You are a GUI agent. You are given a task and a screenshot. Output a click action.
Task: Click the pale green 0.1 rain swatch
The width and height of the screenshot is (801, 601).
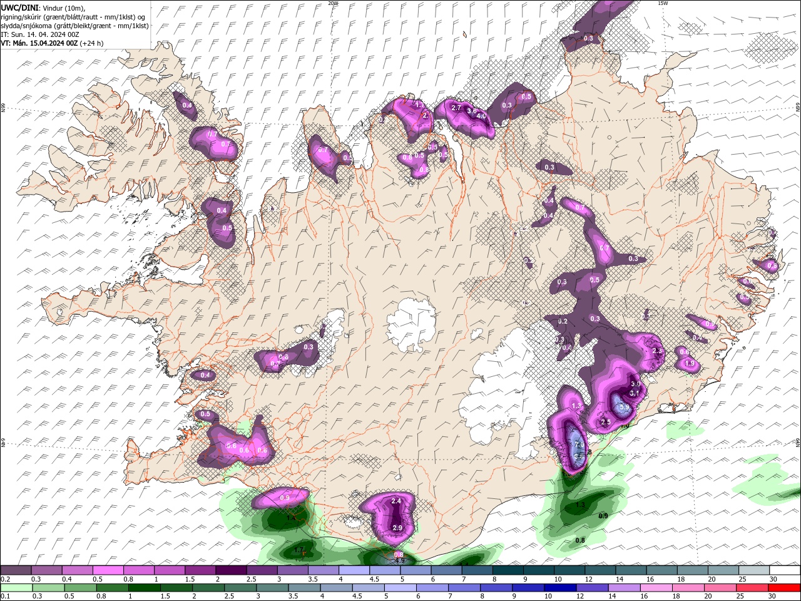click(16, 588)
